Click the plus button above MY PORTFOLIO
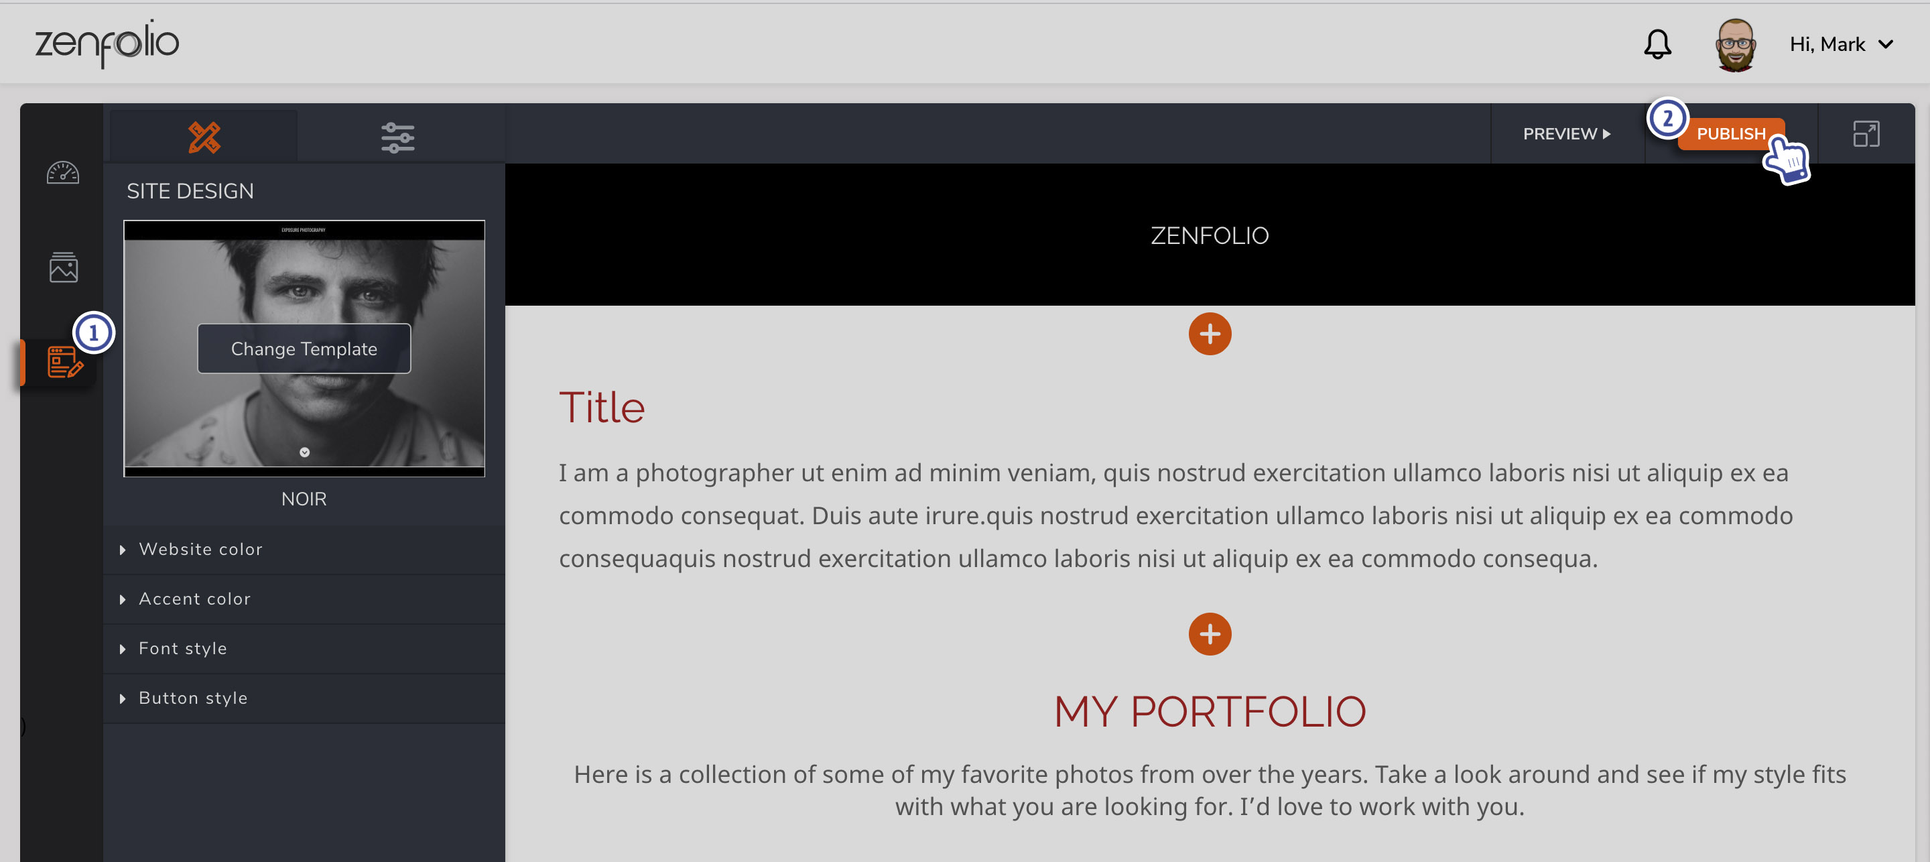Image resolution: width=1930 pixels, height=862 pixels. (1209, 634)
